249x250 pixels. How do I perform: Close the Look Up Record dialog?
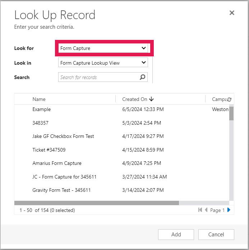(x=232, y=13)
